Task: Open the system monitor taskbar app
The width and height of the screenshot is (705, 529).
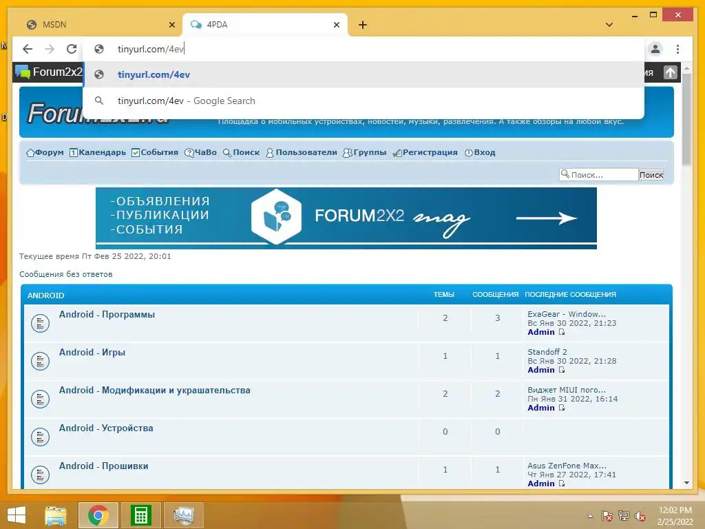Action: coord(183,515)
